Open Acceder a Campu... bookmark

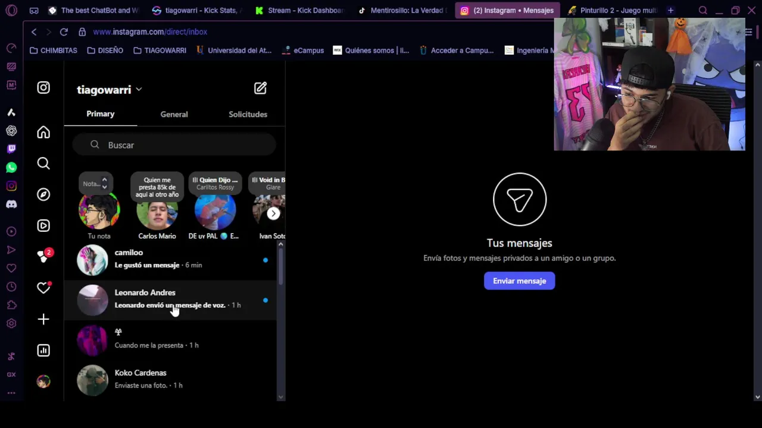[457, 51]
